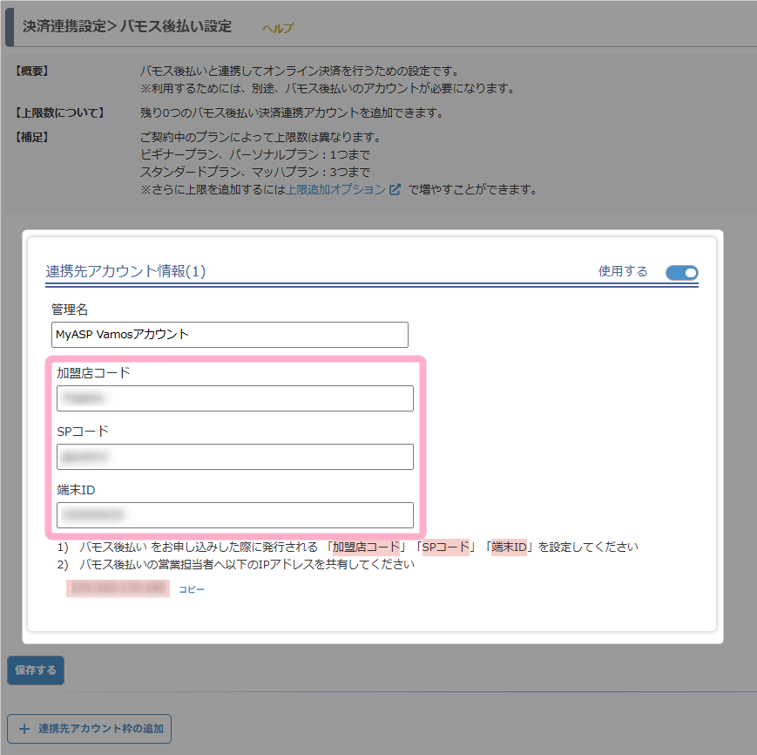Toggle the 使用する switch off
This screenshot has height=755, width=757.
(x=681, y=273)
